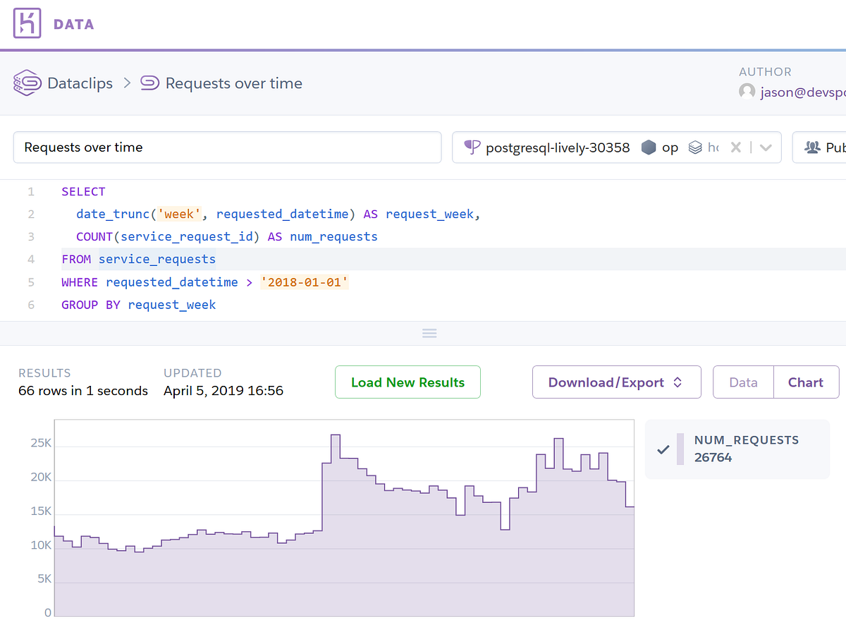846x637 pixels.
Task: Click the X to detach the datastore
Action: coord(735,147)
